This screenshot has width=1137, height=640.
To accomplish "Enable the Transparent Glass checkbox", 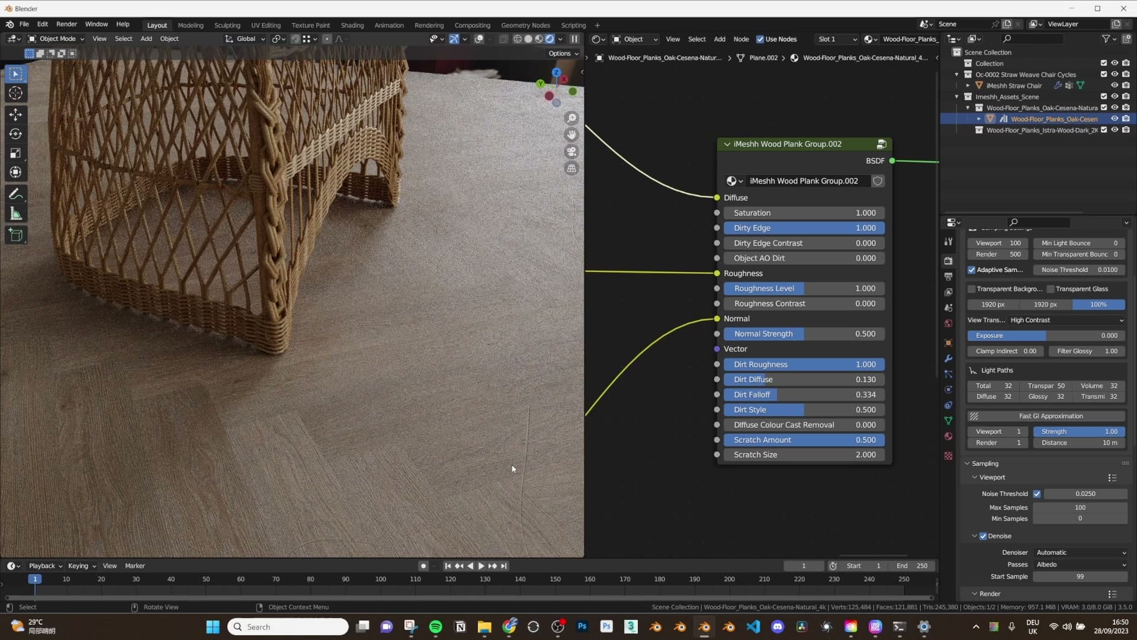I will (1051, 289).
